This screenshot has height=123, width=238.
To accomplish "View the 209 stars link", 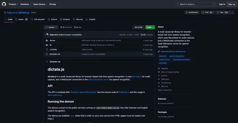I will coord(163,79).
